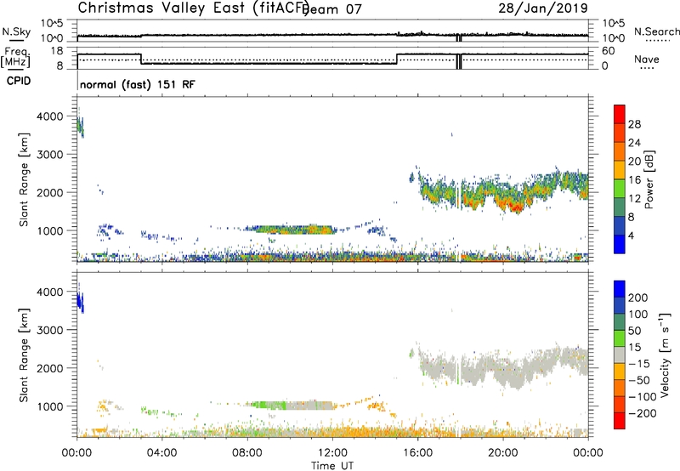This screenshot has width=680, height=471.
Task: Click the blue echo patch near 4000 km in velocity panel
Action: pos(80,302)
